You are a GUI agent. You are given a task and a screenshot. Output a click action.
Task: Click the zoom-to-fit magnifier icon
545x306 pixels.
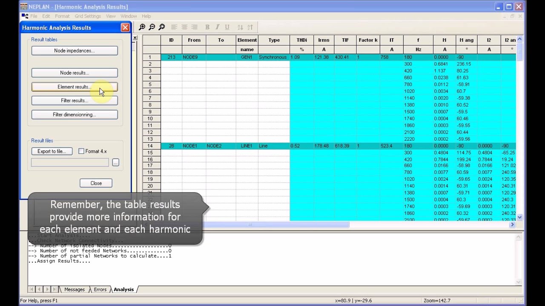(x=162, y=27)
